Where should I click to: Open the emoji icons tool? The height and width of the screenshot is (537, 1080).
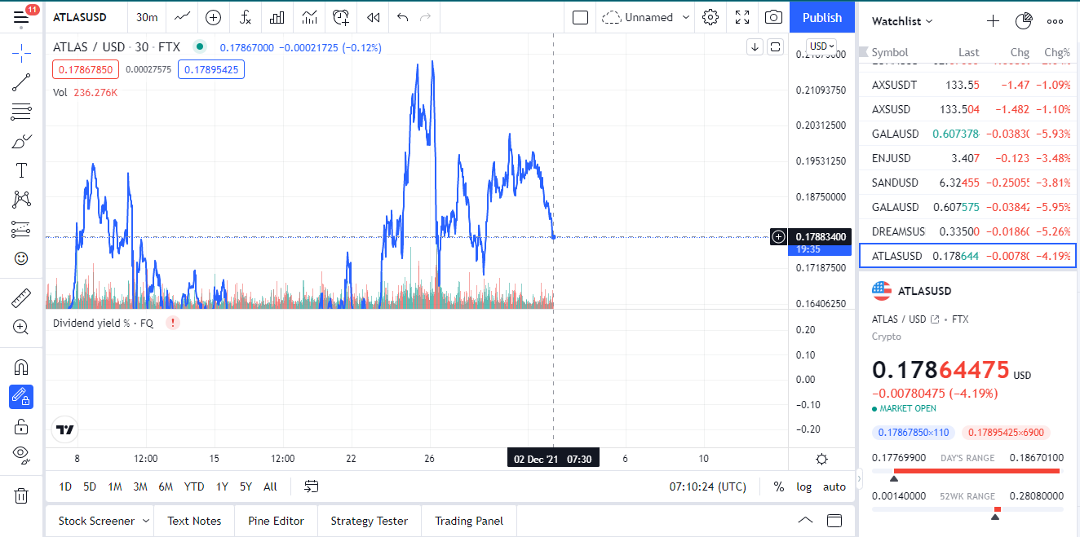click(21, 258)
